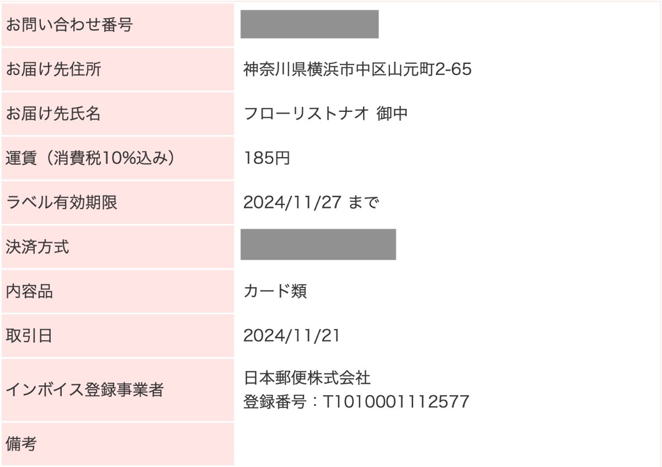This screenshot has height=467, width=662.
Task: Select the 185円 fare value
Action: 266,158
